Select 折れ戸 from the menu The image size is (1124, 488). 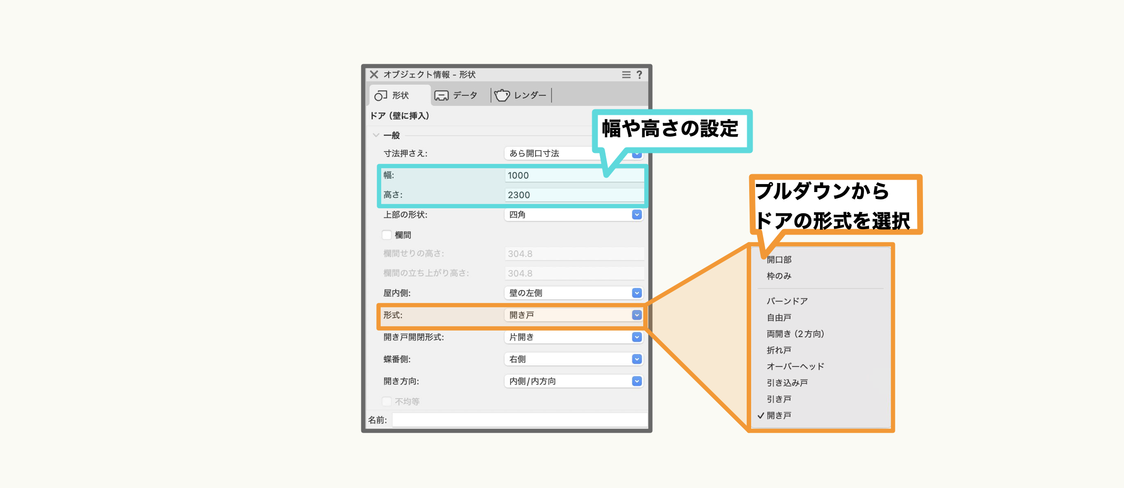click(x=779, y=350)
